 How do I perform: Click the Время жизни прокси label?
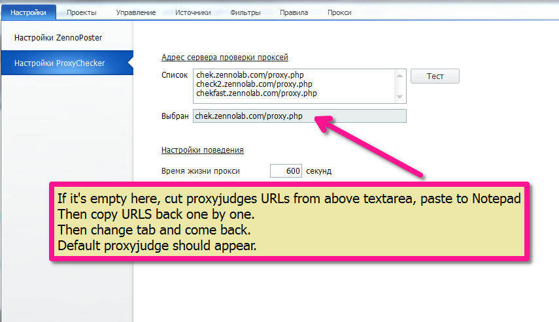(200, 171)
